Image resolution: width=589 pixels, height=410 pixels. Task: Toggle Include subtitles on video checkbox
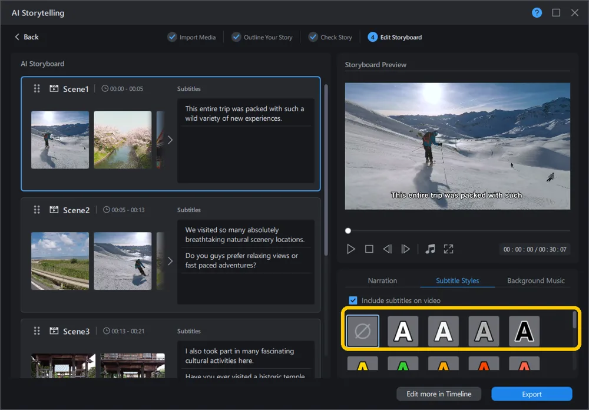tap(353, 300)
